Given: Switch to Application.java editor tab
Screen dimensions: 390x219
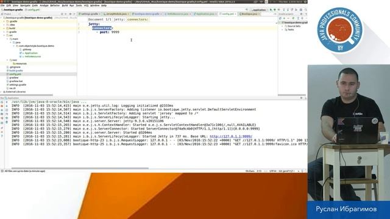Looking at the screenshot, I should click(x=205, y=14).
